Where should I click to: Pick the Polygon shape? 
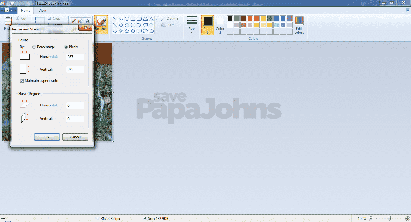point(145,19)
